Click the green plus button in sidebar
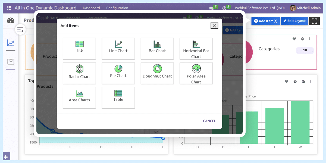 click(x=6, y=156)
